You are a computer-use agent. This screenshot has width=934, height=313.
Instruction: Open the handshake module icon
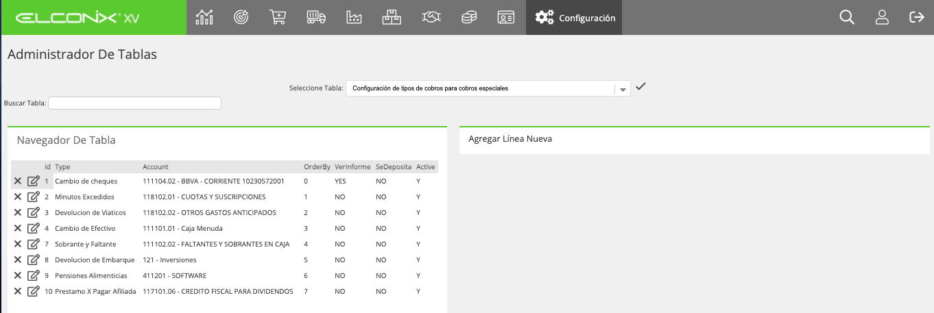pos(431,17)
